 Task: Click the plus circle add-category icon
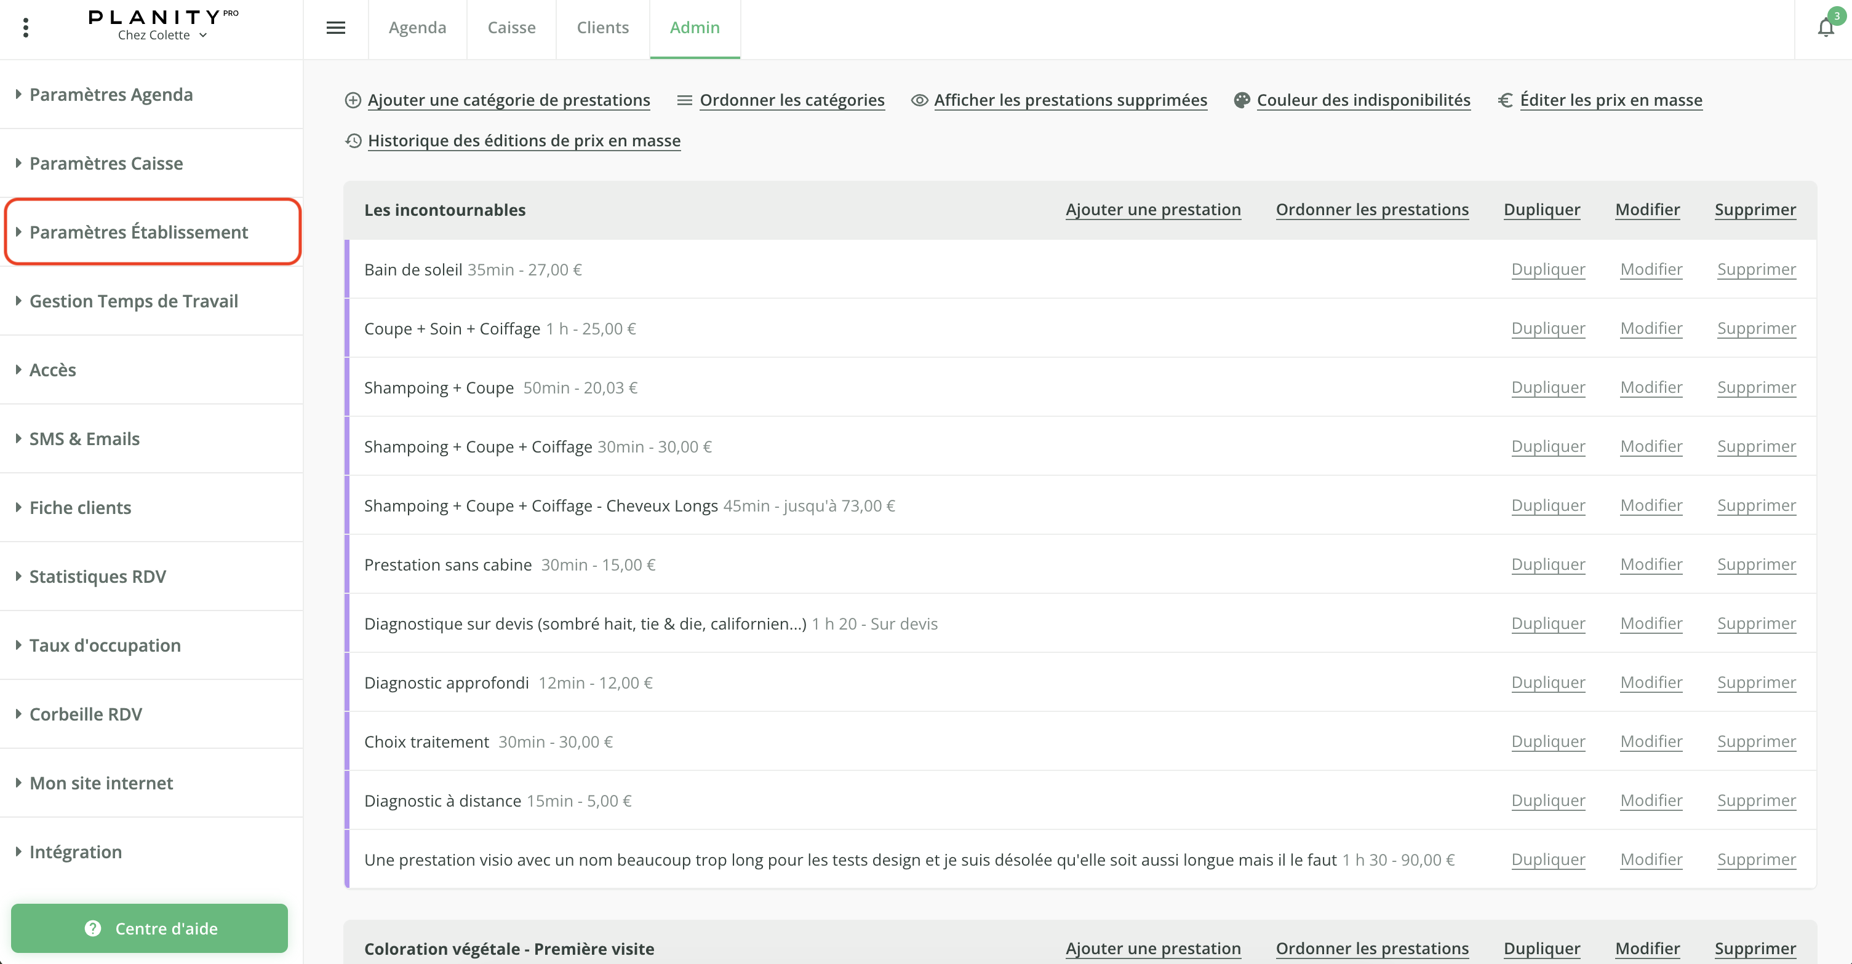pyautogui.click(x=353, y=101)
